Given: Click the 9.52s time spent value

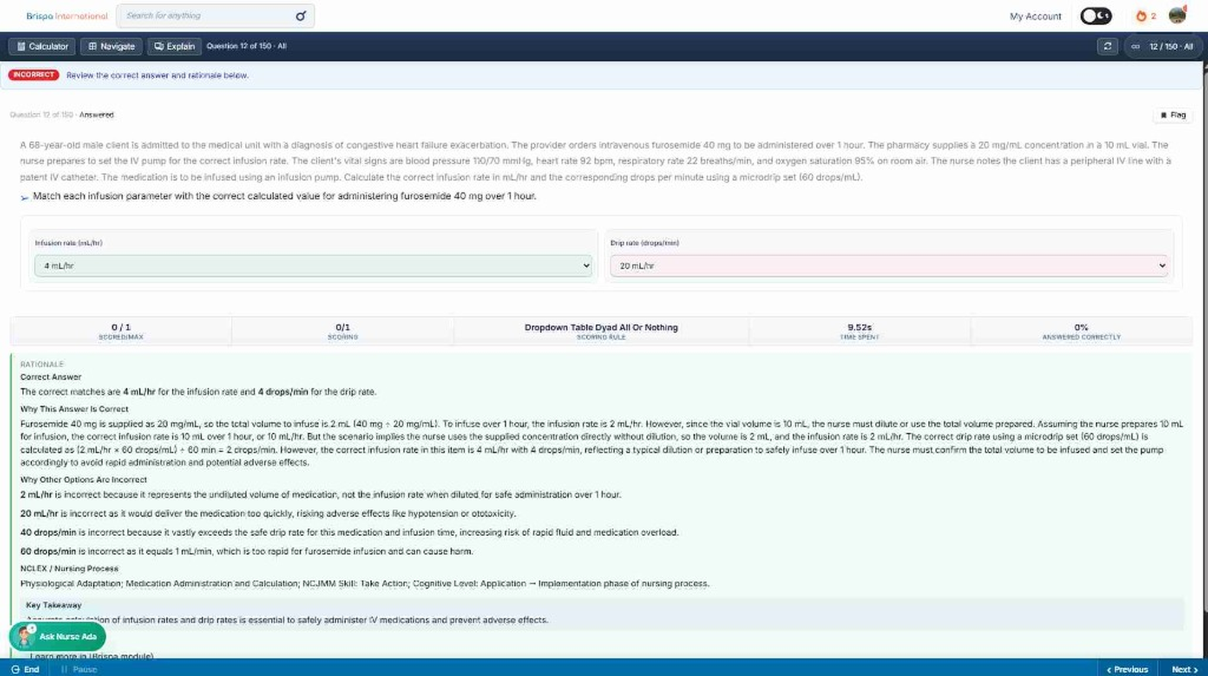Looking at the screenshot, I should (x=859, y=327).
